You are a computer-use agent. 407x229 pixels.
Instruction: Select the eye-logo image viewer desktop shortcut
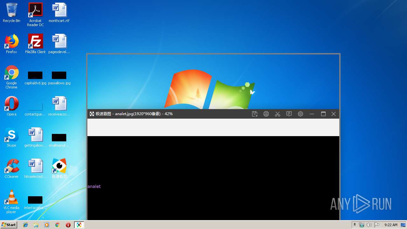(x=59, y=169)
